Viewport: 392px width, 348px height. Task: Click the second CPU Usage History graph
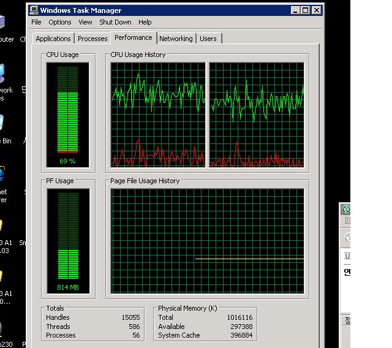pos(257,115)
